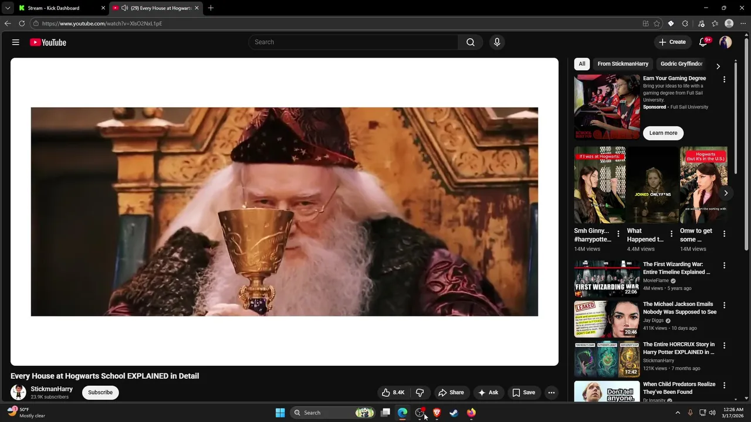751x422 pixels.
Task: Open The First Wizarding War thumbnail
Action: (607, 279)
